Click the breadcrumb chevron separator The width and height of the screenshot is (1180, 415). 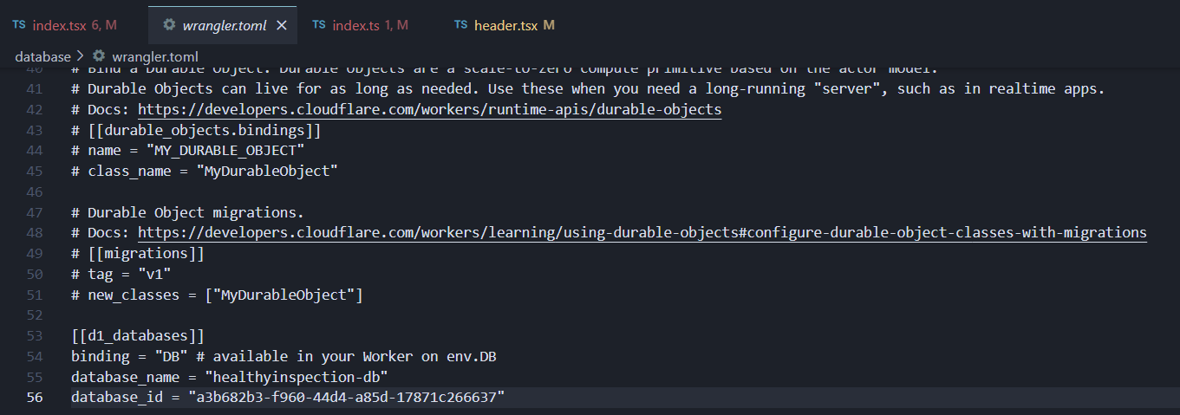(81, 56)
